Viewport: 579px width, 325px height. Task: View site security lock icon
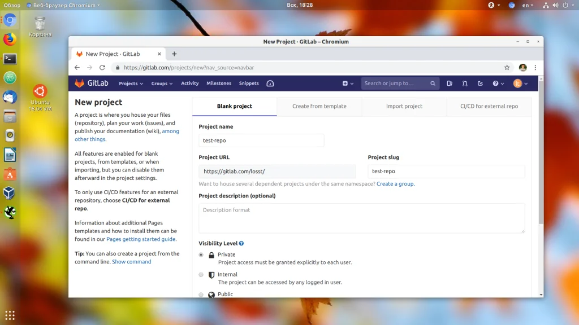118,68
